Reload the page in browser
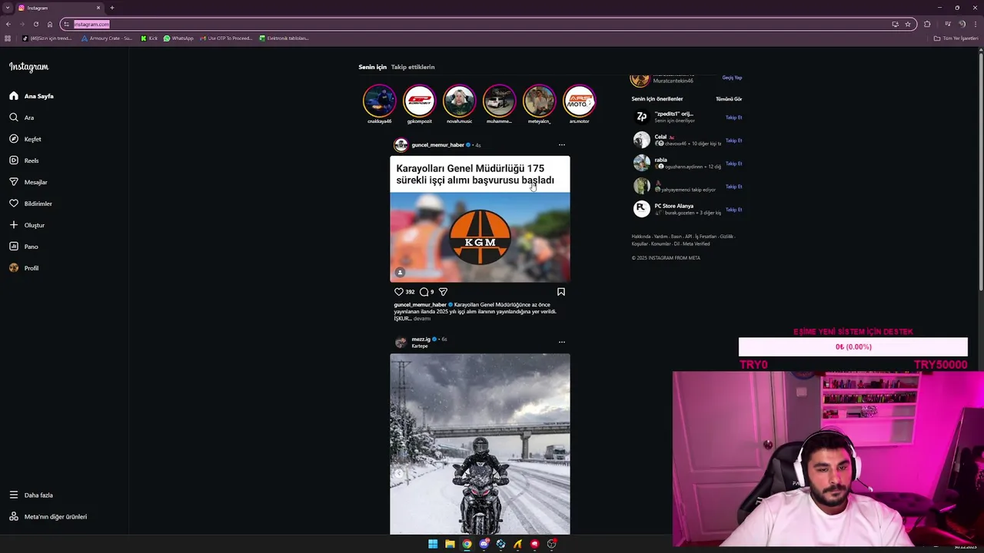Image resolution: width=984 pixels, height=553 pixels. 35,24
